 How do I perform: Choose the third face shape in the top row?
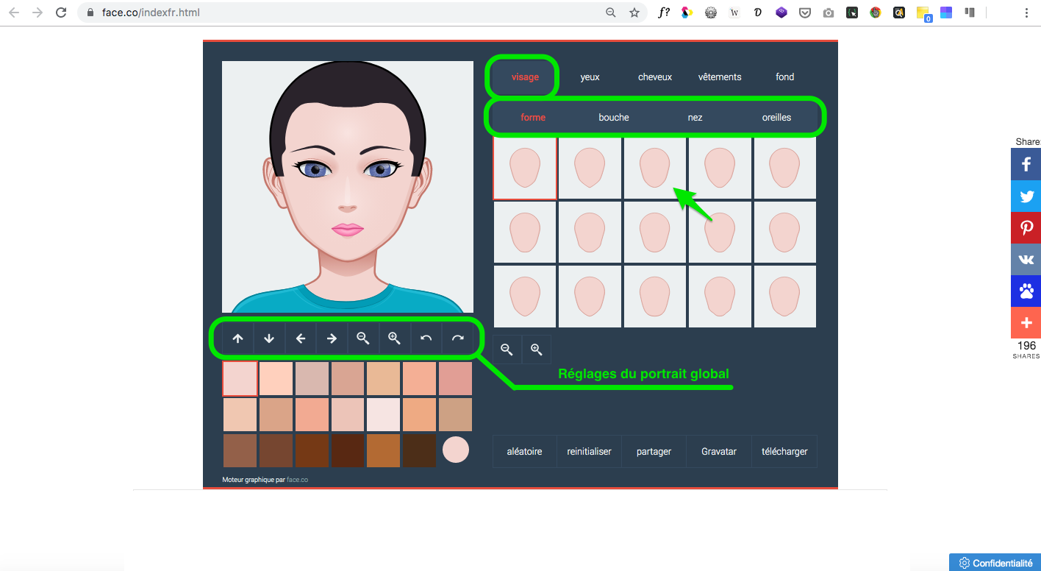coord(655,169)
